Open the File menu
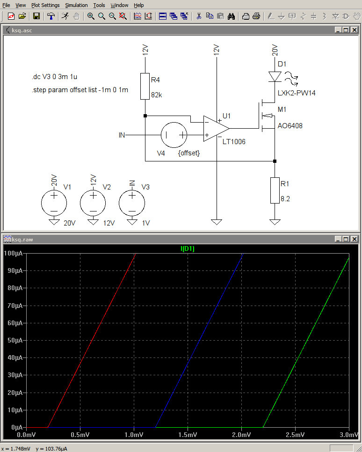Screen dimensions: 362x452 pyautogui.click(x=6, y=5)
